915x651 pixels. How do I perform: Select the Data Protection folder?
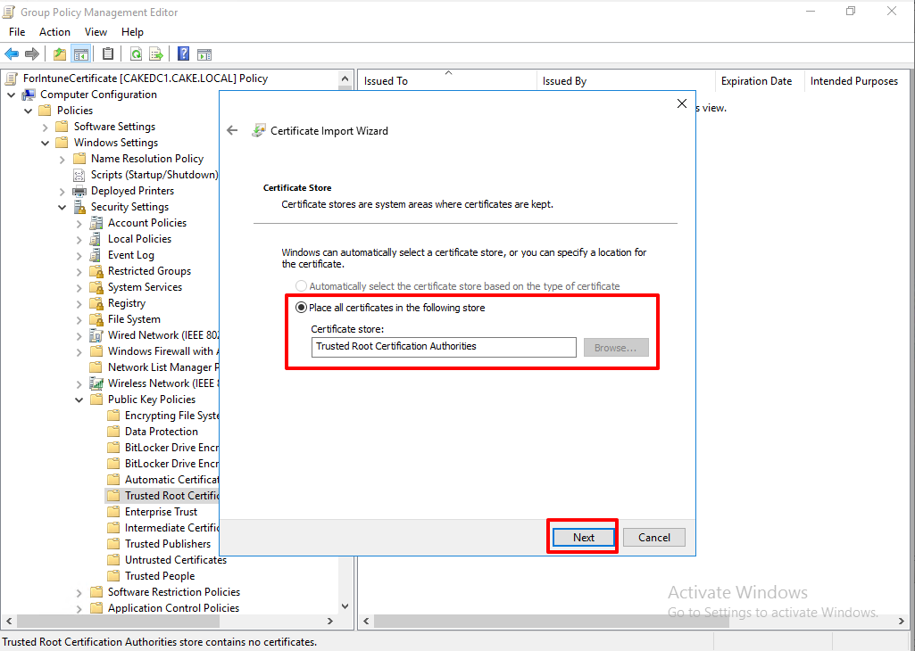pos(162,432)
